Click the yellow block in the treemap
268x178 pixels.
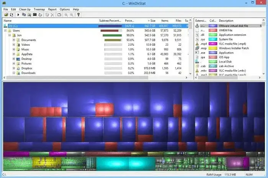tap(47, 163)
